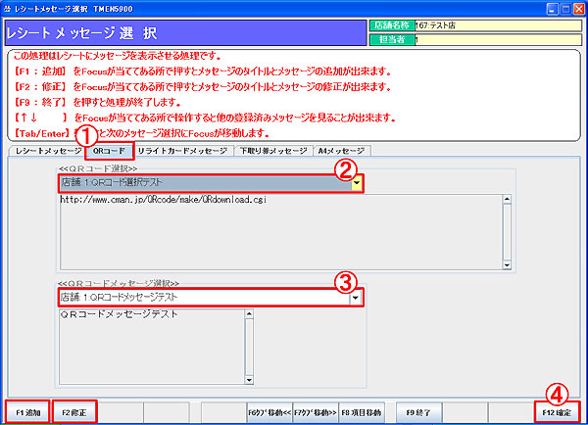The width and height of the screenshot is (588, 425).
Task: Click the <<QRコード選択>> label
Action: tap(98, 169)
